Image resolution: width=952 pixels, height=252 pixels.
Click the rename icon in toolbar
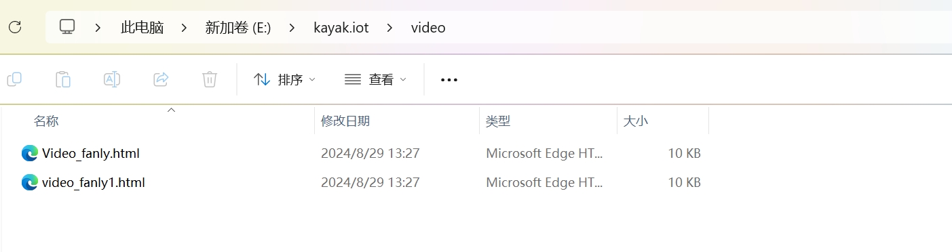(x=112, y=79)
